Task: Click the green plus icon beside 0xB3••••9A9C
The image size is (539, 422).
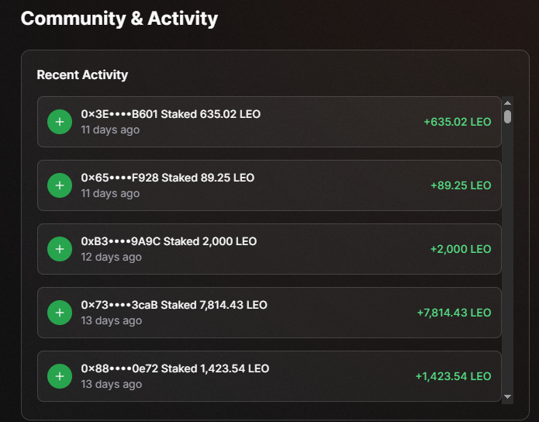Action: tap(60, 249)
